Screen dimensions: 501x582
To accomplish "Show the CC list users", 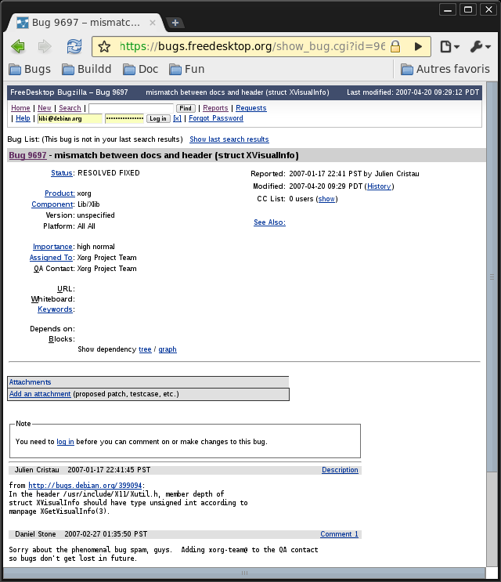I will click(326, 199).
